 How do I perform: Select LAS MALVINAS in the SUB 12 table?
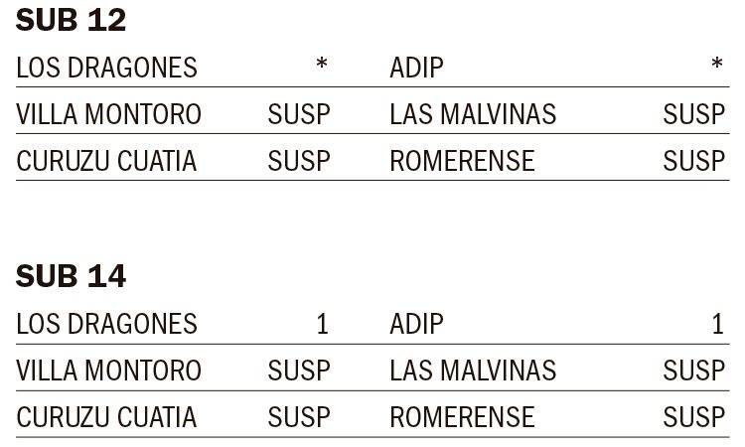(x=473, y=114)
